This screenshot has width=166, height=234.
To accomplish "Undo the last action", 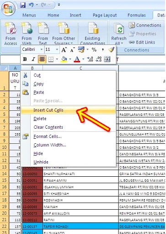I will (x=31, y=5).
